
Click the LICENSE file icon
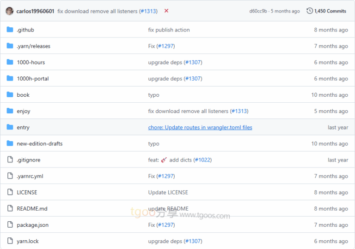tap(10, 192)
